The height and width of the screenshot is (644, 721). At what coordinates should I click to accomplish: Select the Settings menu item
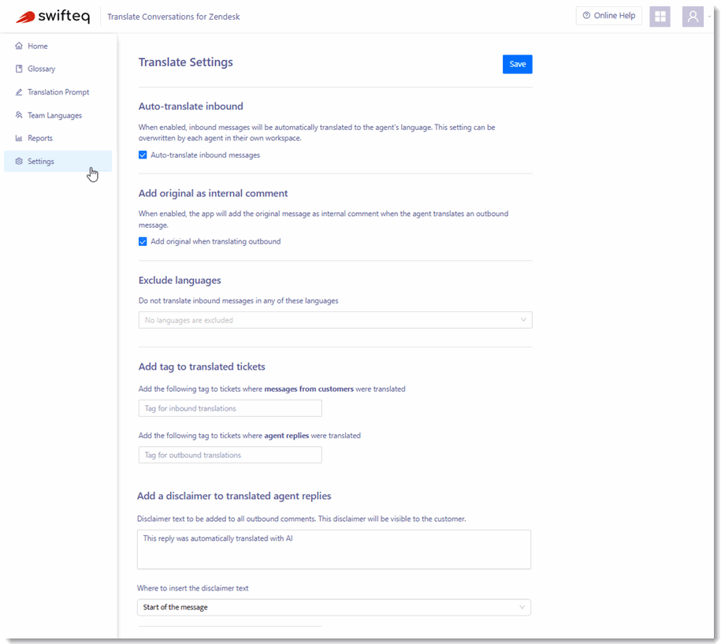tap(58, 161)
